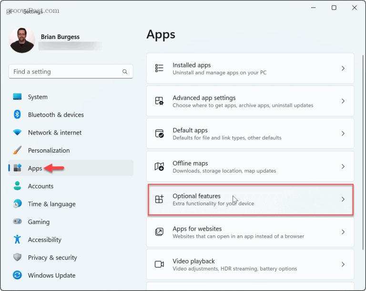The width and height of the screenshot is (366, 291).
Task: Expand Installed apps with its chevron
Action: [x=343, y=68]
